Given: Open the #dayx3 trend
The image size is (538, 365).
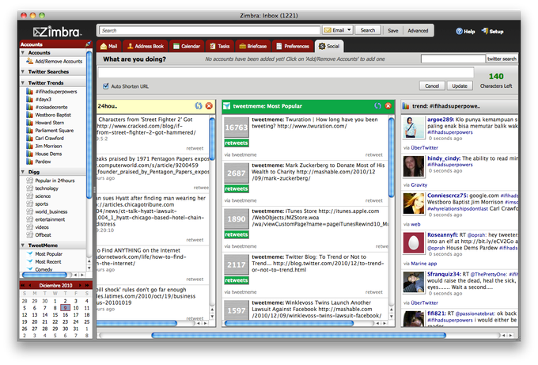Looking at the screenshot, I should 44,99.
